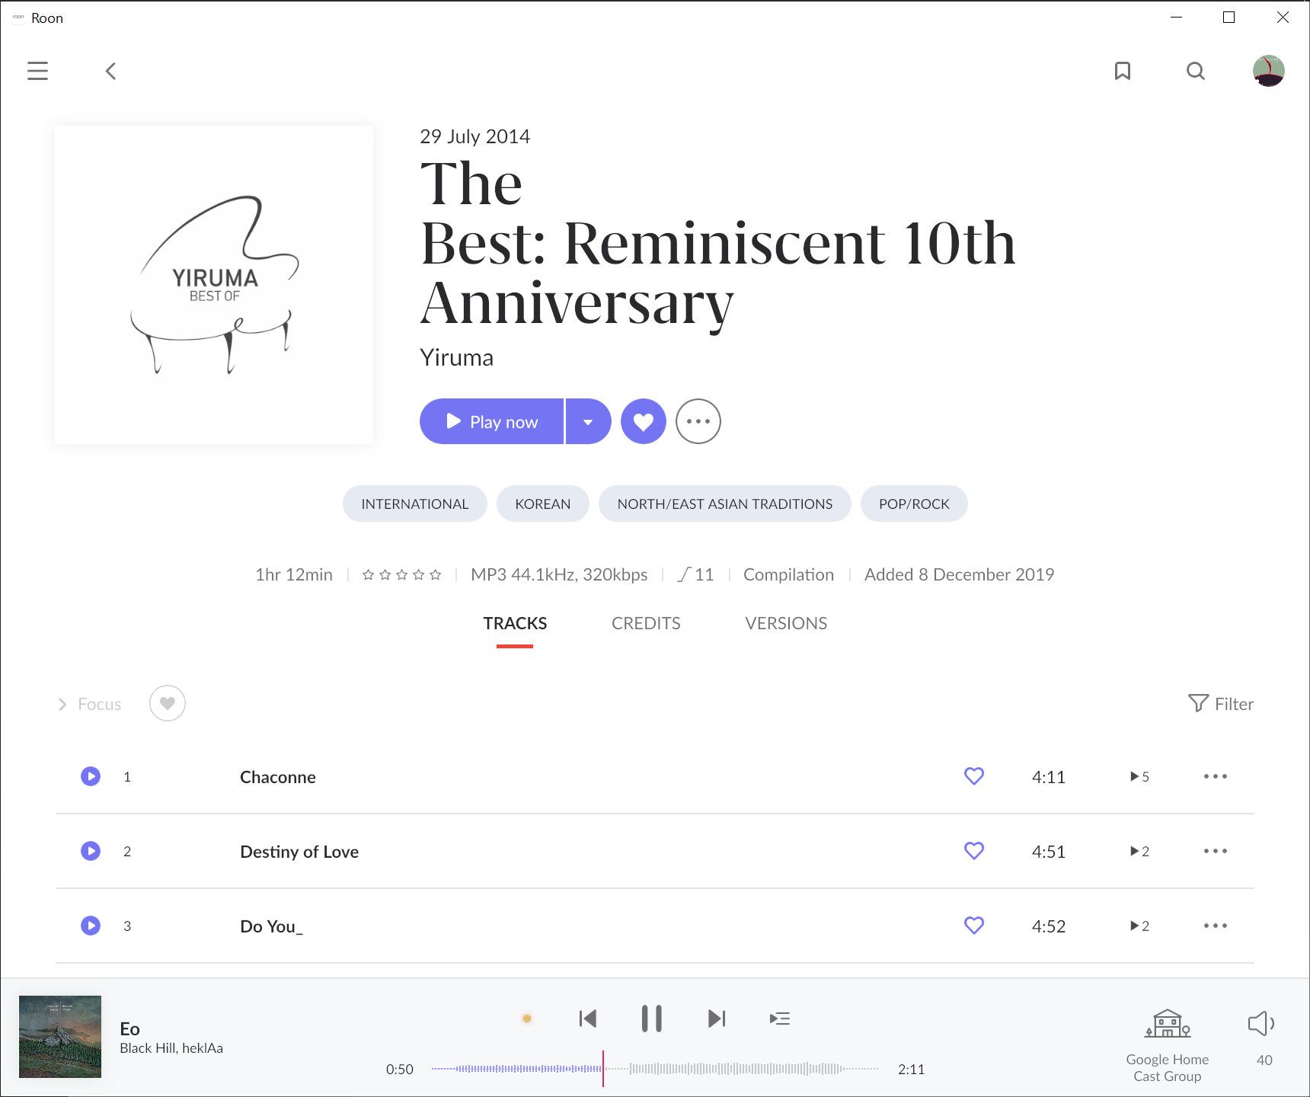Click the Black Hill, heklAa artist text
This screenshot has width=1310, height=1097.
(171, 1048)
